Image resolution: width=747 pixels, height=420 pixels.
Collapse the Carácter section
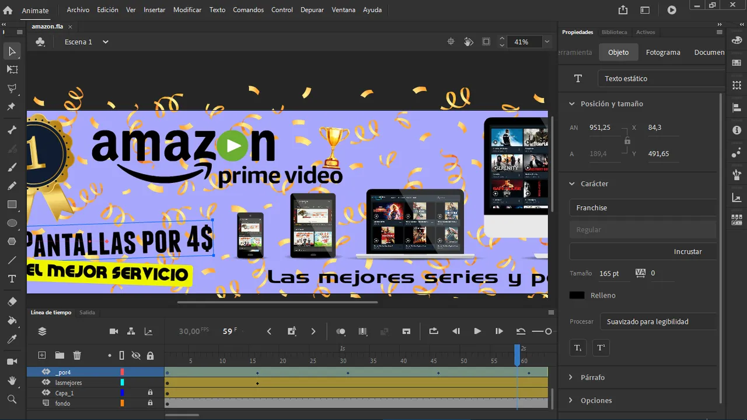pyautogui.click(x=572, y=183)
